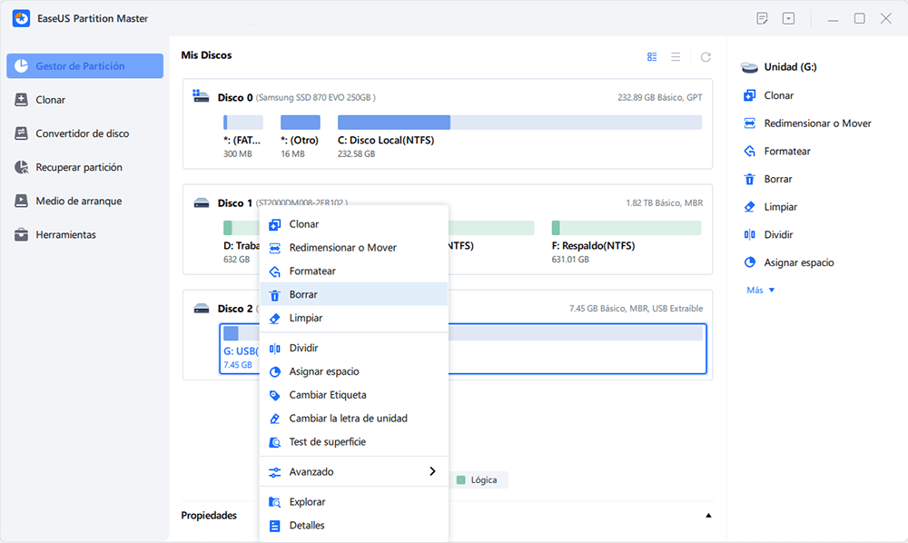Screen dimensions: 908x543
Task: Switch to list view of disks
Action: click(x=676, y=56)
